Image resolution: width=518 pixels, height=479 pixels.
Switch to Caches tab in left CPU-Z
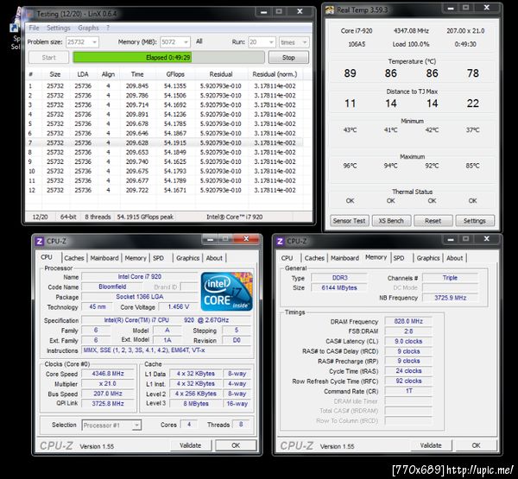pyautogui.click(x=74, y=258)
